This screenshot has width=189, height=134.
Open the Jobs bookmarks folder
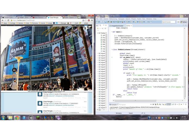[x=27, y=23]
